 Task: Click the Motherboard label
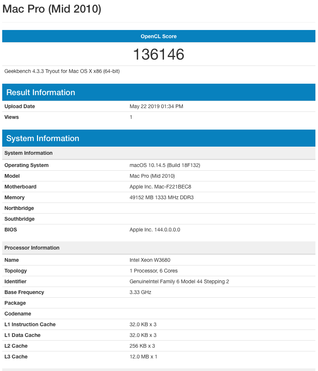(20, 187)
